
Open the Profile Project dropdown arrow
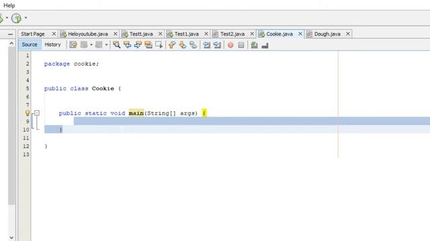click(x=26, y=18)
